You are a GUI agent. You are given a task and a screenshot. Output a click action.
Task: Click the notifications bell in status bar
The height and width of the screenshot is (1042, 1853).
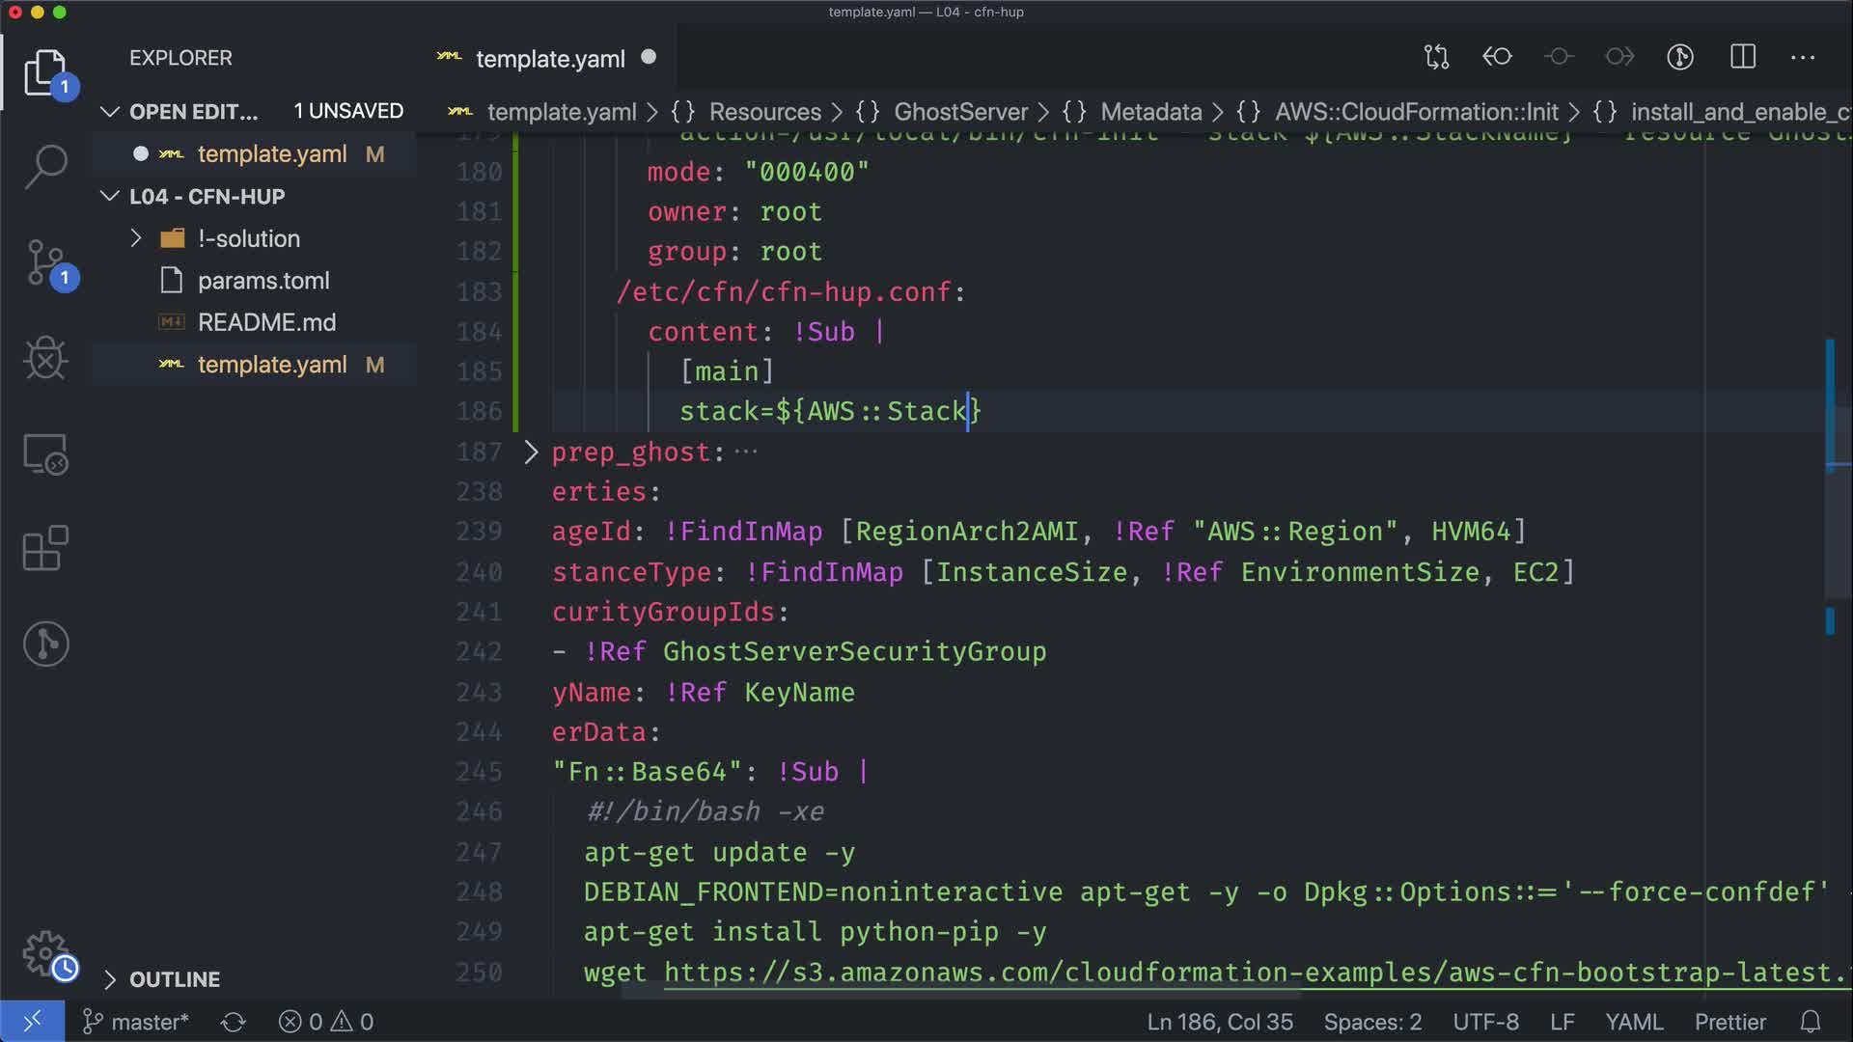1811,1022
